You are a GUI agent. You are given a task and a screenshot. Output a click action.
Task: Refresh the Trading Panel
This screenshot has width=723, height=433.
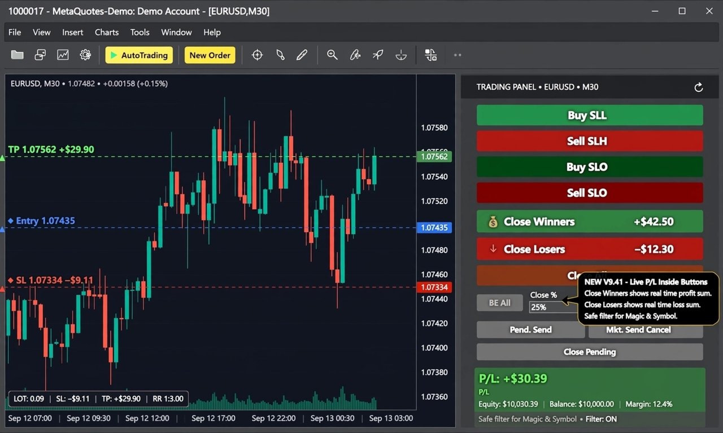coord(699,87)
